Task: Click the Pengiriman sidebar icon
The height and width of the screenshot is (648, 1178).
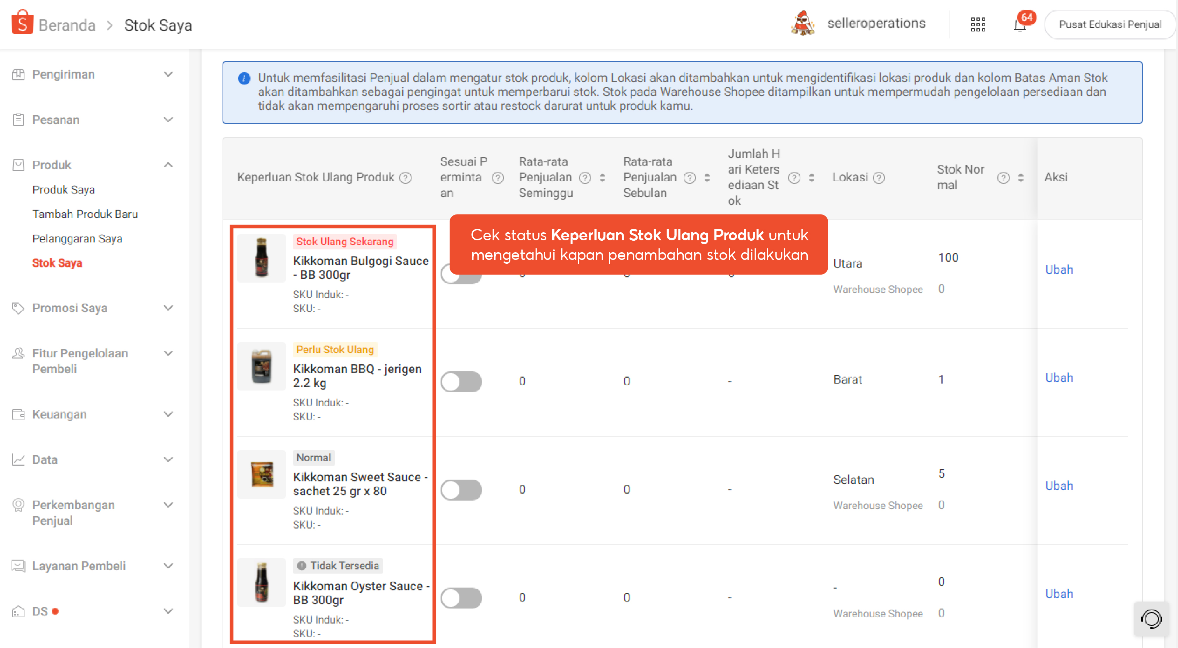Action: (x=18, y=74)
